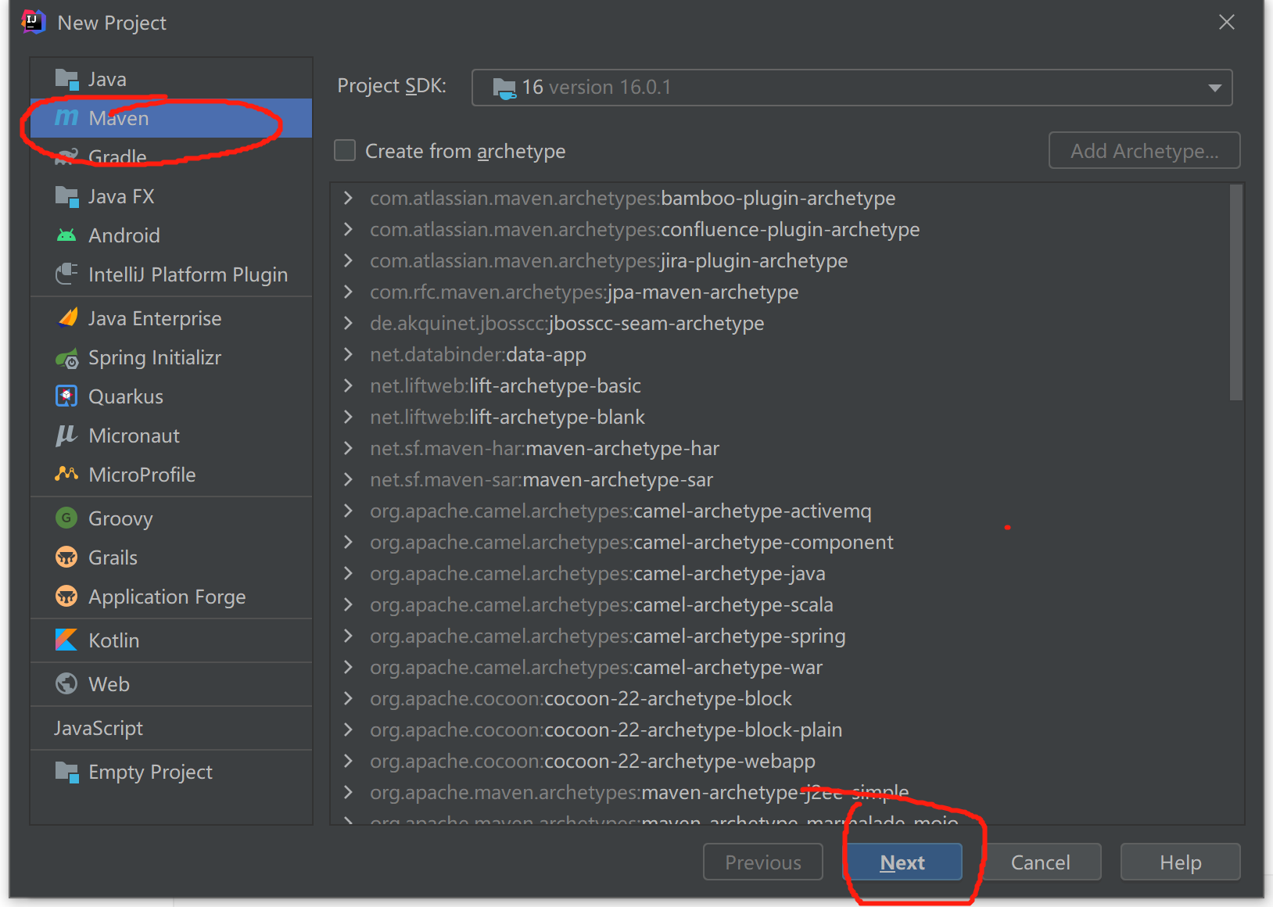Click the Grails icon
Image resolution: width=1273 pixels, height=907 pixels.
[x=67, y=557]
